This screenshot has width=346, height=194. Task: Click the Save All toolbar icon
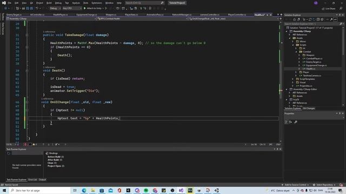pyautogui.click(x=31, y=9)
